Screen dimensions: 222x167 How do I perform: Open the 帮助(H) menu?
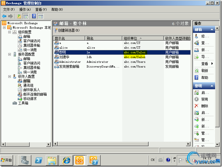pyautogui.click(x=57, y=10)
